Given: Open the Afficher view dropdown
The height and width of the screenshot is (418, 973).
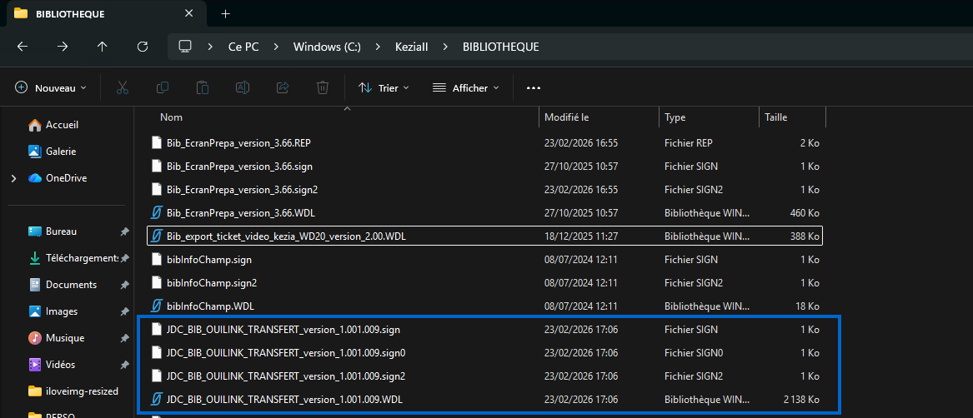Looking at the screenshot, I should 465,87.
